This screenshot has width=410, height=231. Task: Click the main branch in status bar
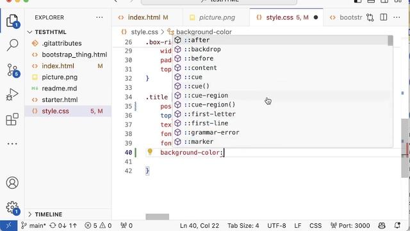(x=33, y=225)
